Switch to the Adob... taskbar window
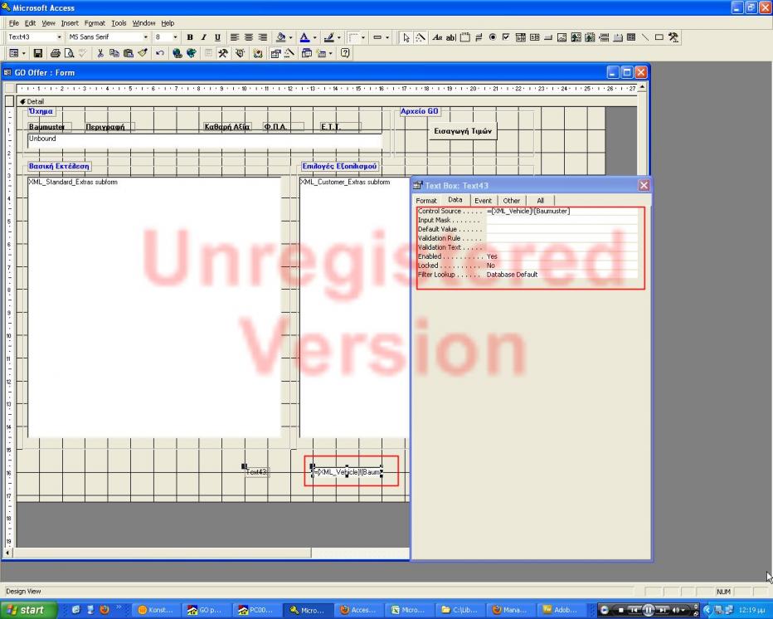 point(561,610)
